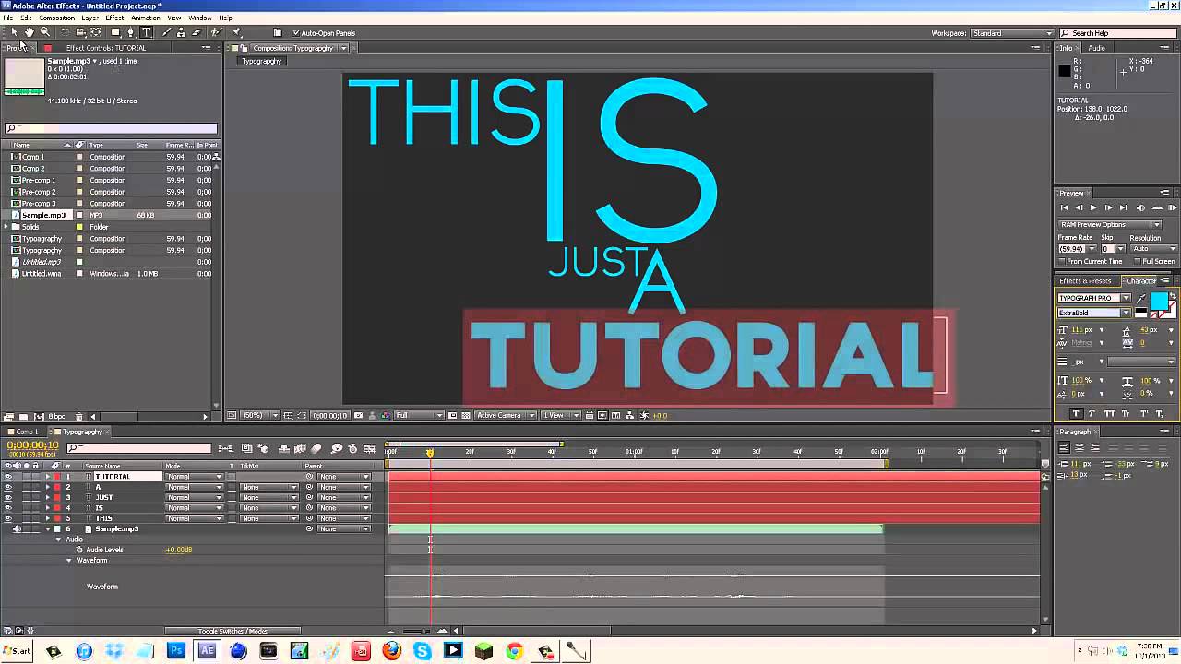Select the Clone Stamp tool
The image size is (1181, 664).
tap(181, 32)
